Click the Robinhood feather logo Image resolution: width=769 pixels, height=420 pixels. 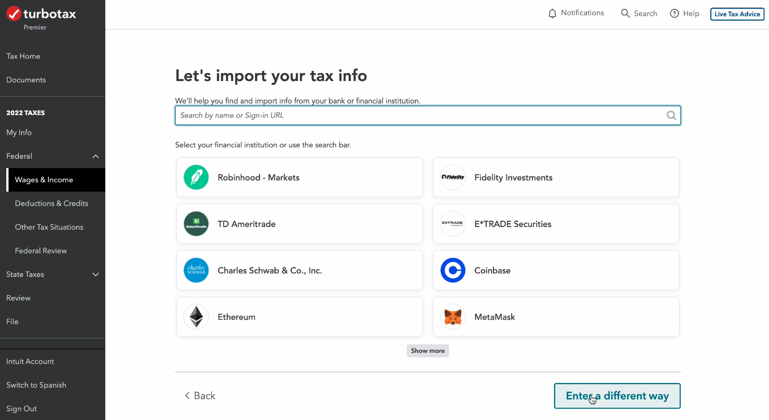pyautogui.click(x=196, y=177)
